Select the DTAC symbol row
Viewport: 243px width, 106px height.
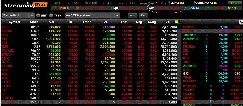pos(89,58)
